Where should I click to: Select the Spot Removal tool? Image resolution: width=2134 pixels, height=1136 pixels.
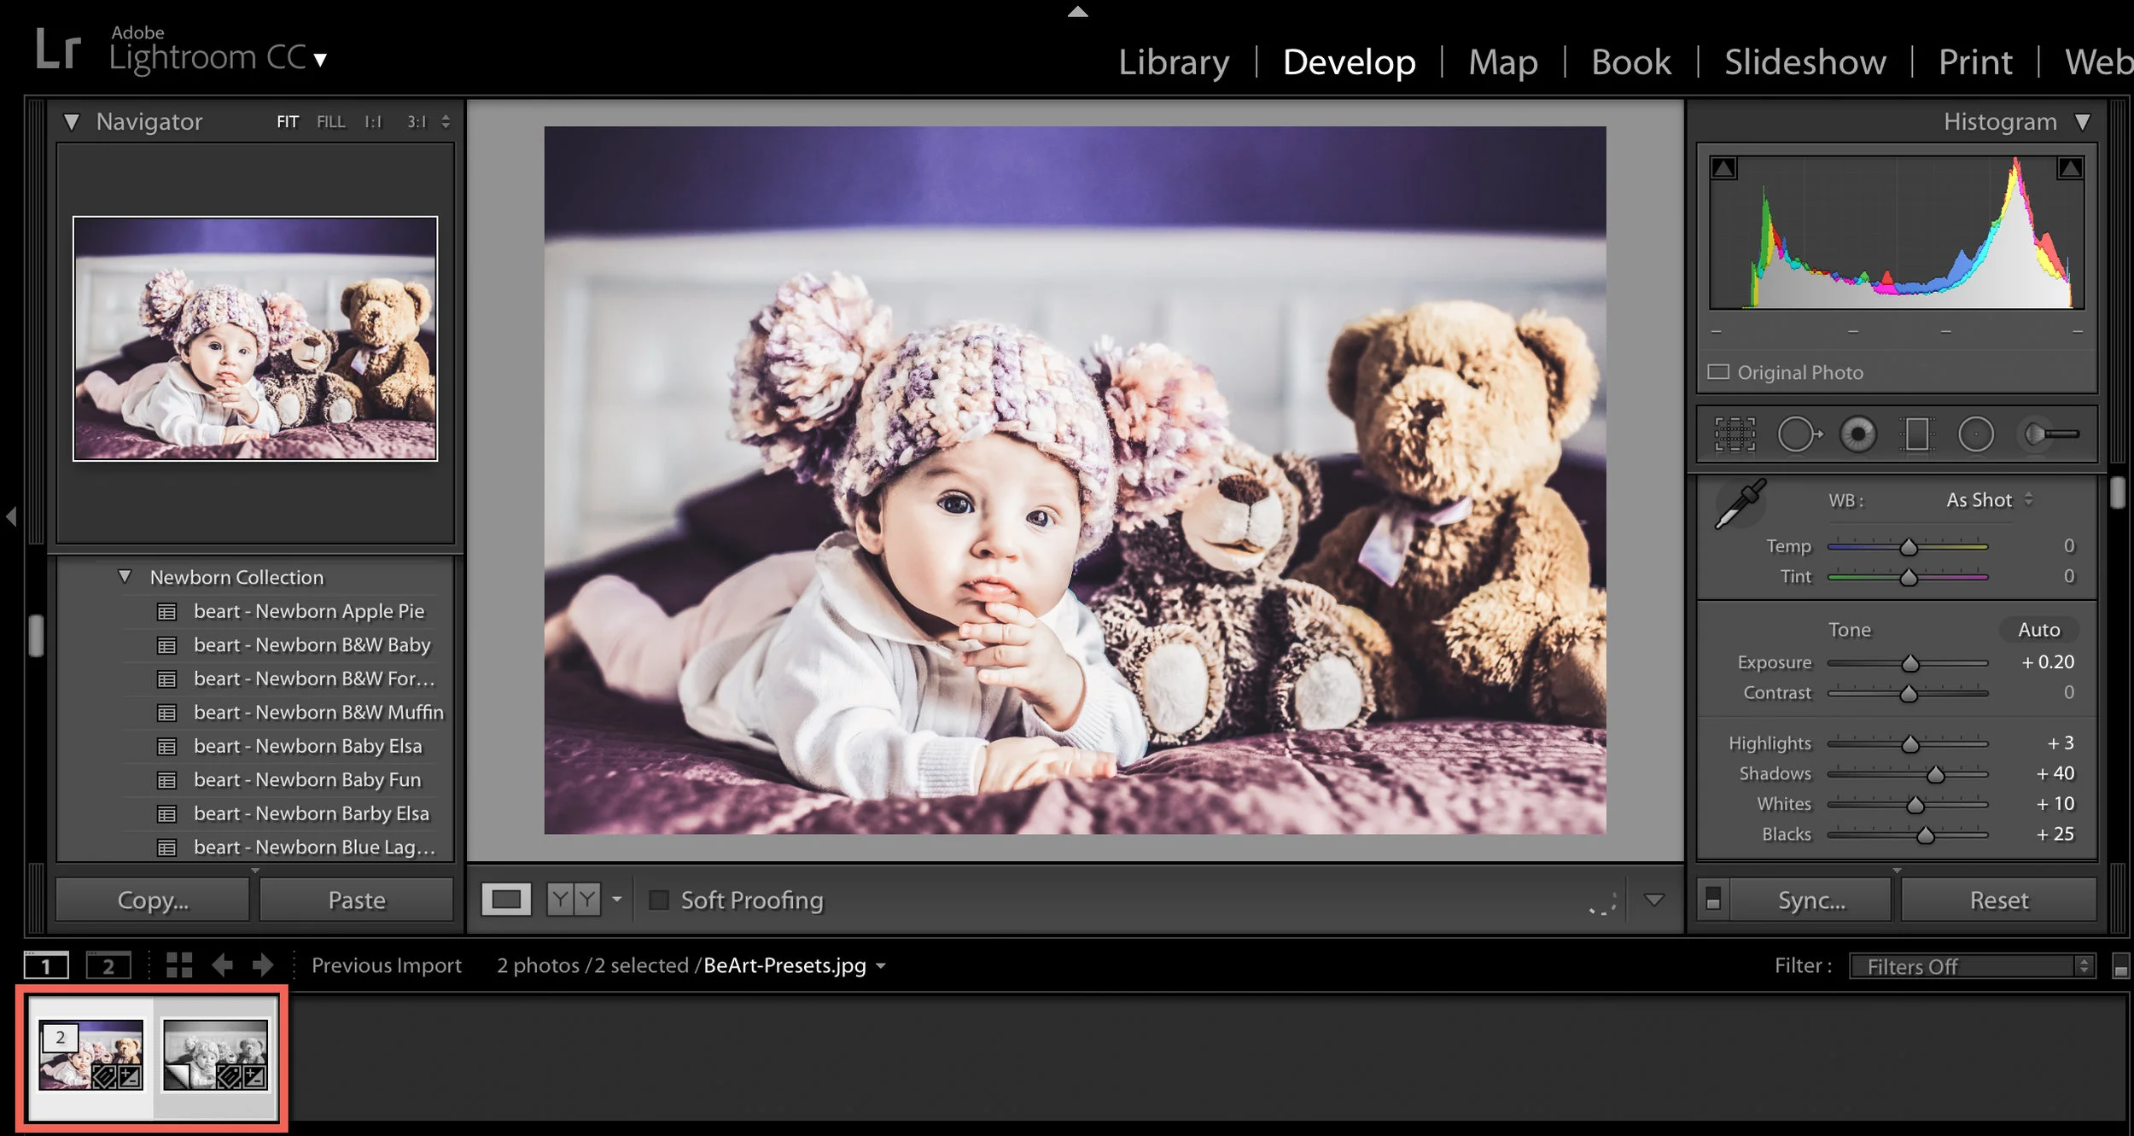[x=1798, y=434]
